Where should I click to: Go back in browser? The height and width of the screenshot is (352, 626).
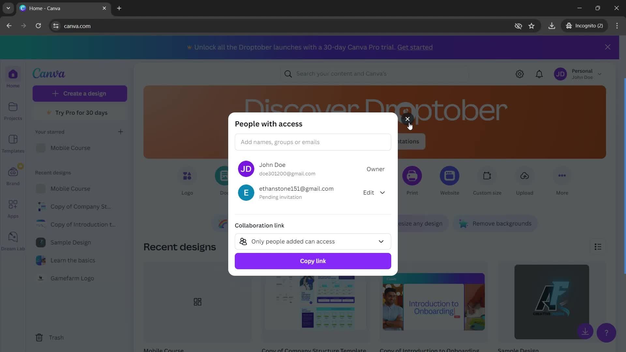tap(9, 26)
